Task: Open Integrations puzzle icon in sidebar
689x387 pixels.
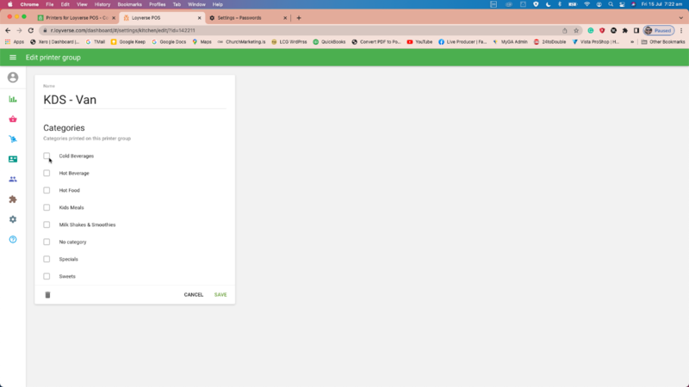Action: (13, 200)
